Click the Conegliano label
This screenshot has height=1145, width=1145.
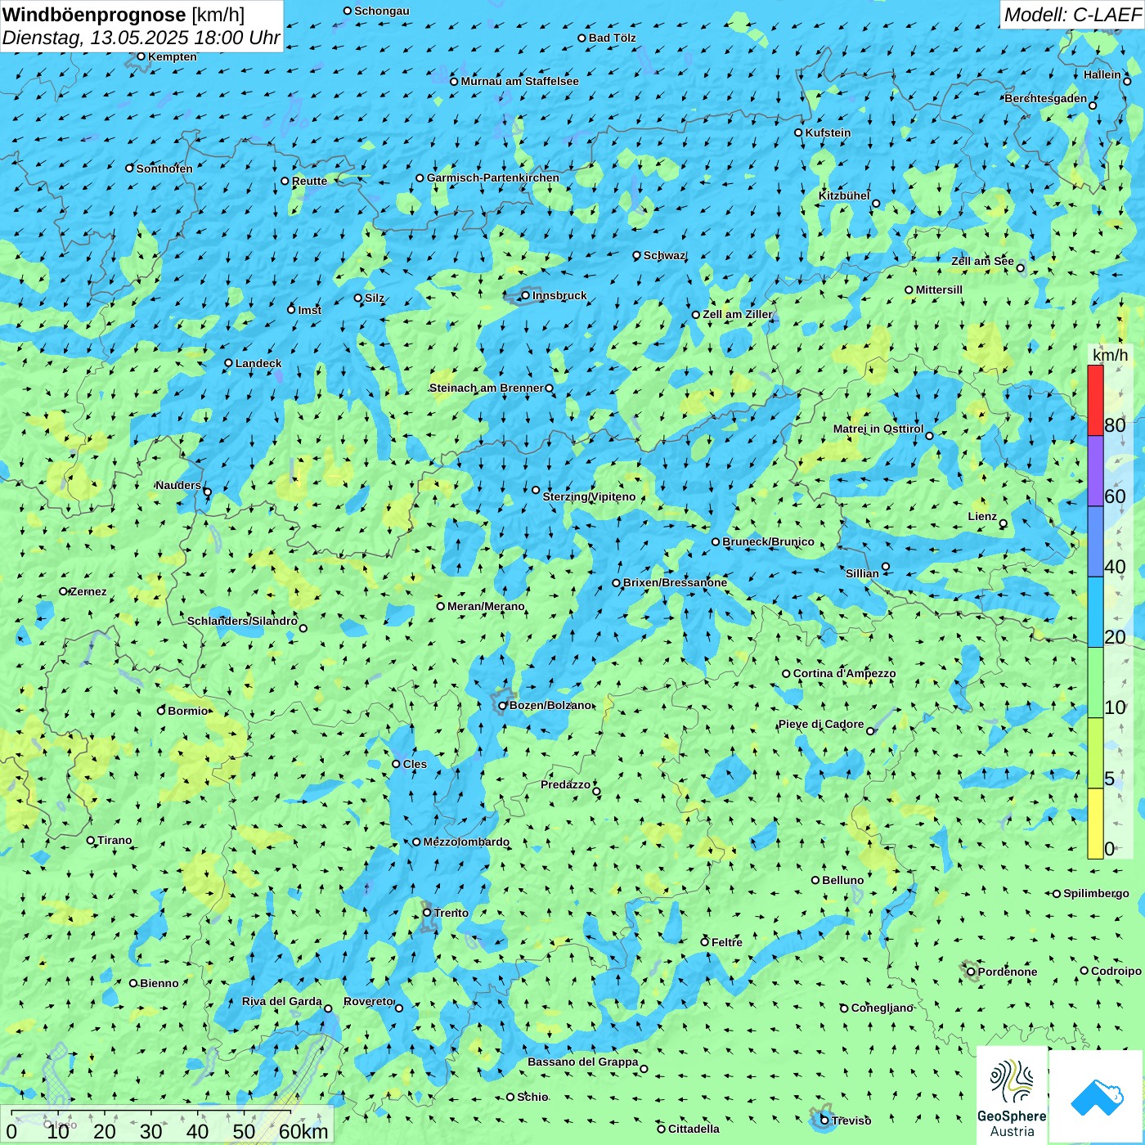coord(882,1008)
